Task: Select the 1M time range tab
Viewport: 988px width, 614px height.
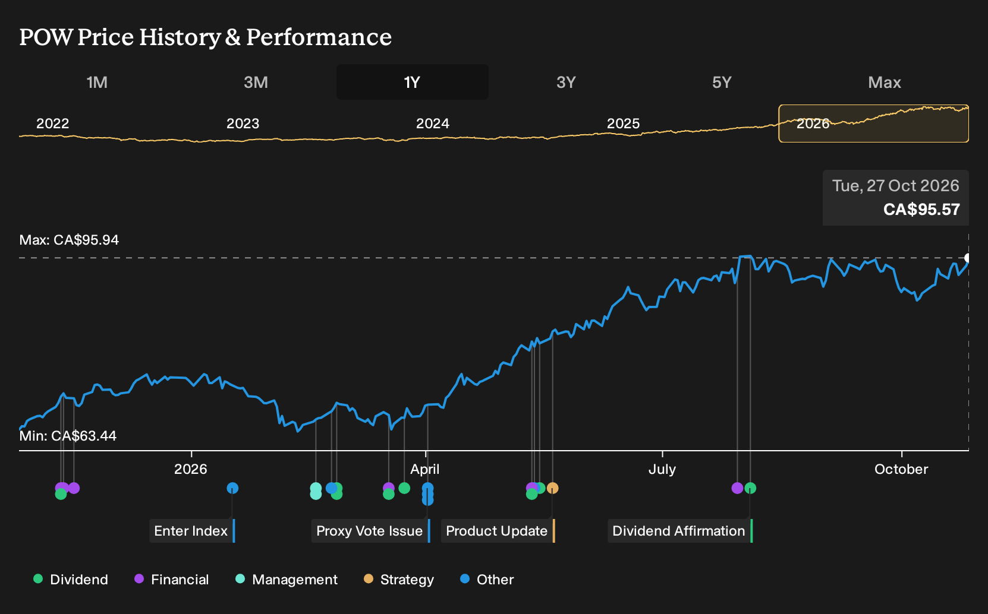Action: click(97, 82)
